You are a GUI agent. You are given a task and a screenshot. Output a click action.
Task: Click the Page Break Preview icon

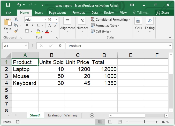[x=120, y=122]
